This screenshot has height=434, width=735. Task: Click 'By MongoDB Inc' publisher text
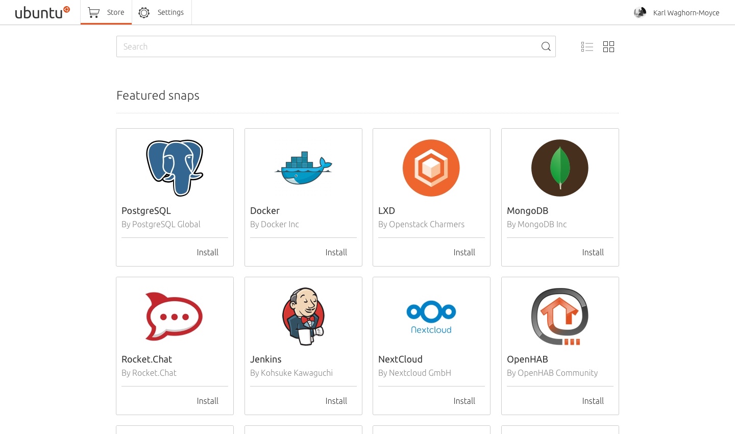[x=536, y=224]
